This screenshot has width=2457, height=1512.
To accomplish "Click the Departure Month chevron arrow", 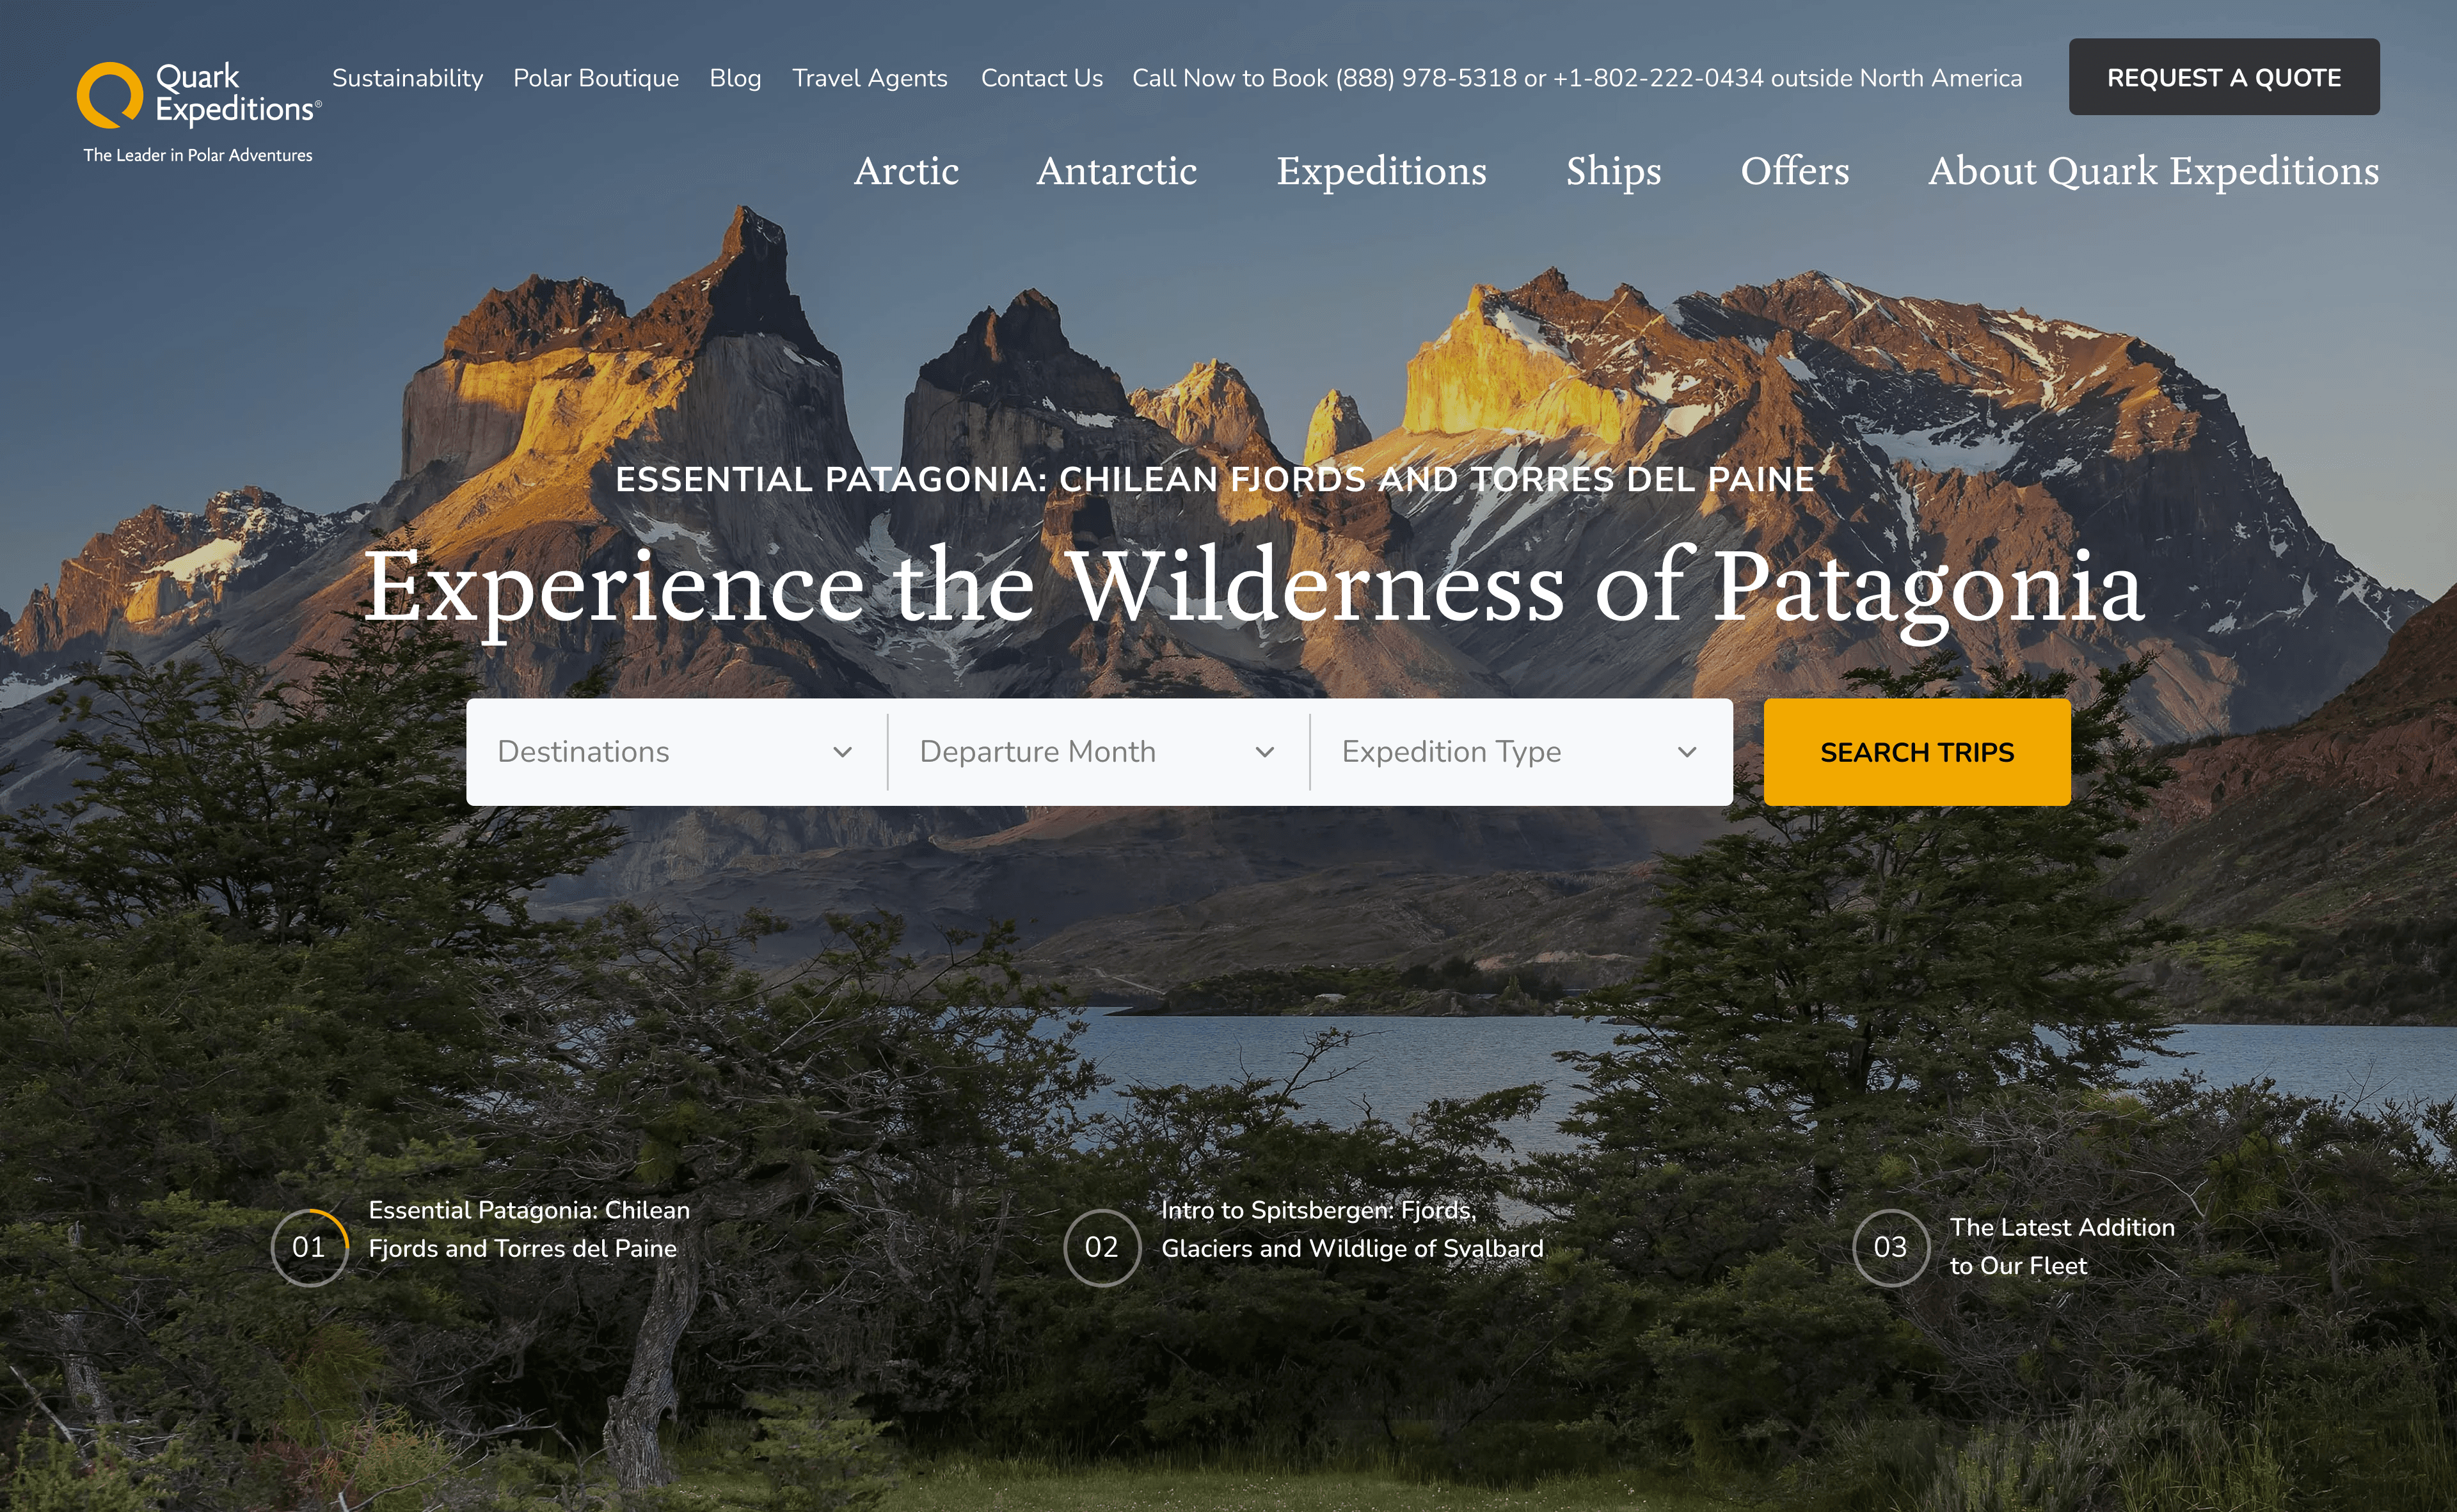I will click(x=1264, y=752).
